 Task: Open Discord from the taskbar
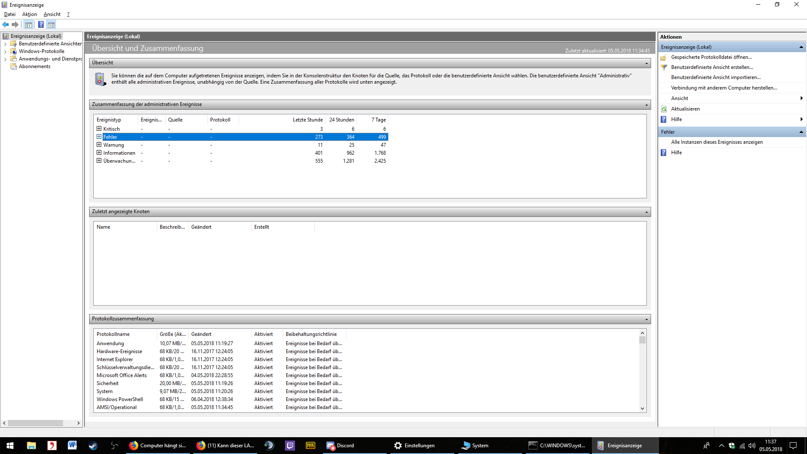point(340,446)
